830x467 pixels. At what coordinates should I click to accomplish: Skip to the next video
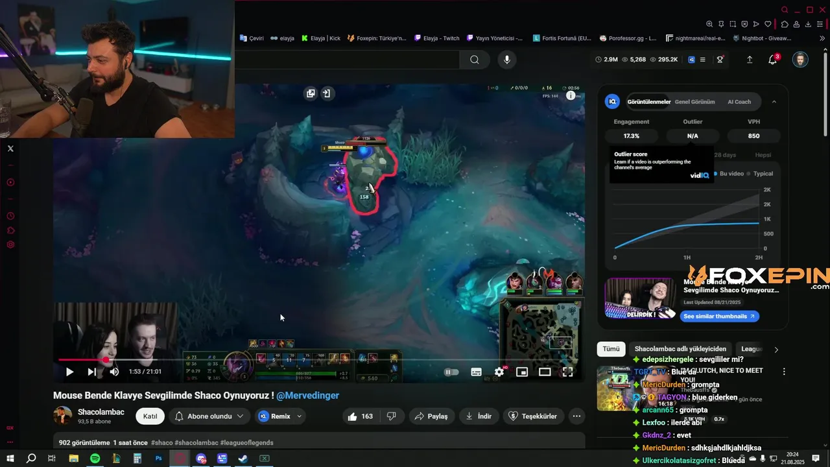click(x=91, y=372)
